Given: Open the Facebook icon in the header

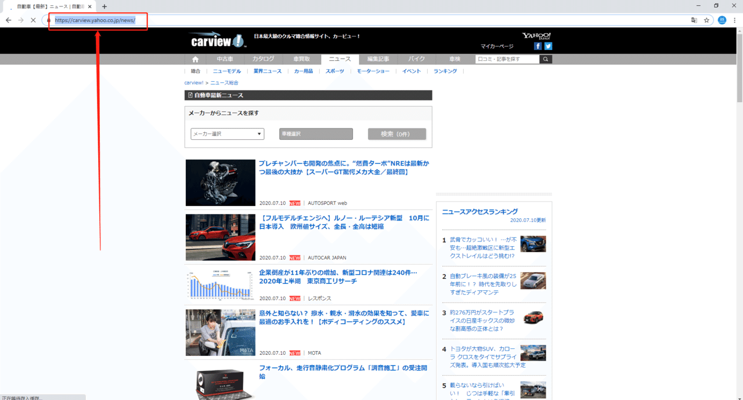Looking at the screenshot, I should click(538, 46).
